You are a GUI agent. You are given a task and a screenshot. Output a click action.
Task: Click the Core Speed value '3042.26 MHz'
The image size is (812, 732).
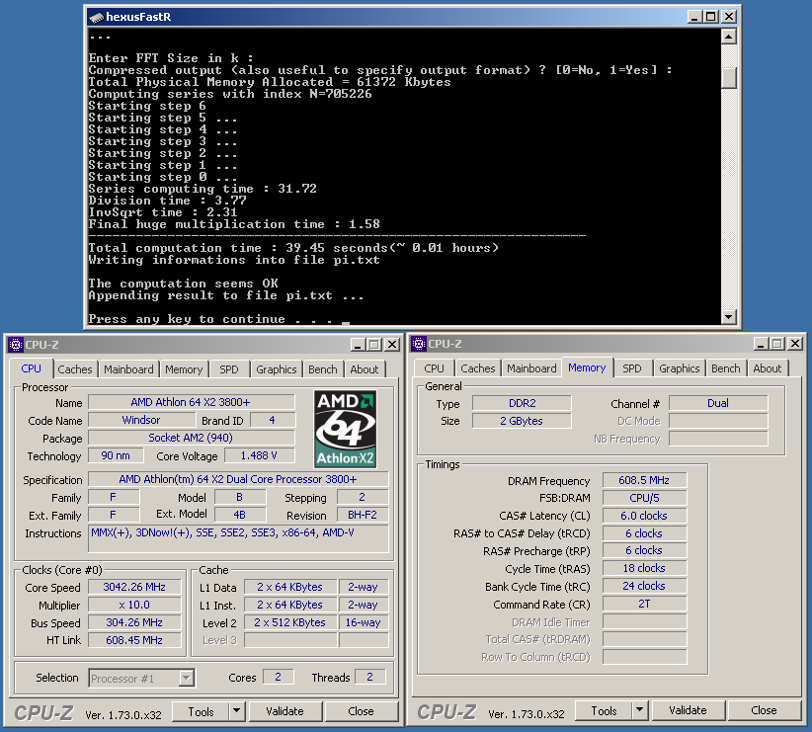click(x=134, y=587)
